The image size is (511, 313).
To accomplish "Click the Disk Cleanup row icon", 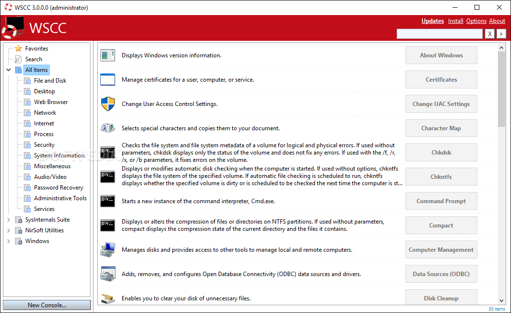I will click(x=108, y=298).
